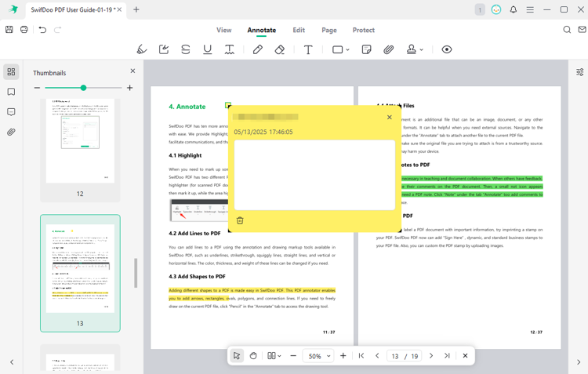Undo the last action

click(x=42, y=30)
